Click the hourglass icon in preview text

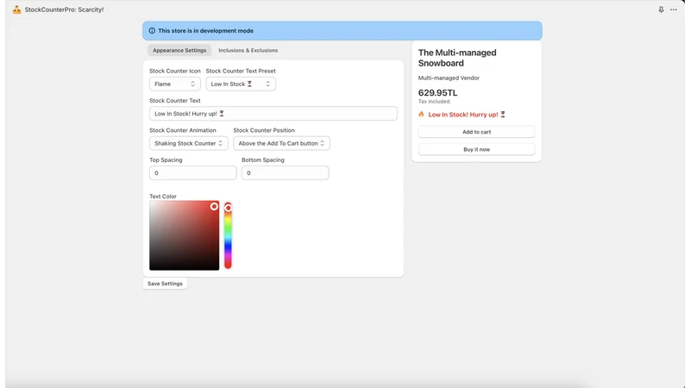tap(503, 115)
